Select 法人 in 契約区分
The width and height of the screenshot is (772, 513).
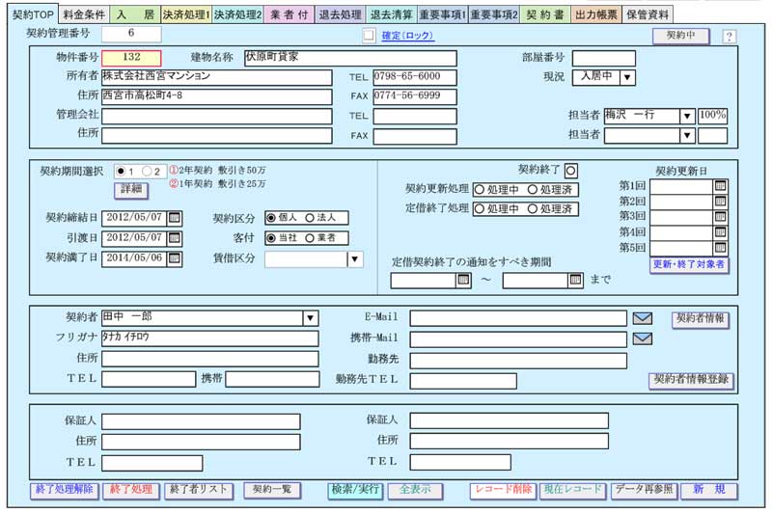[309, 217]
